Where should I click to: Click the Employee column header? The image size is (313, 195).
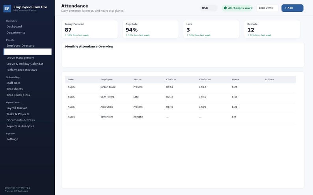coord(106,79)
